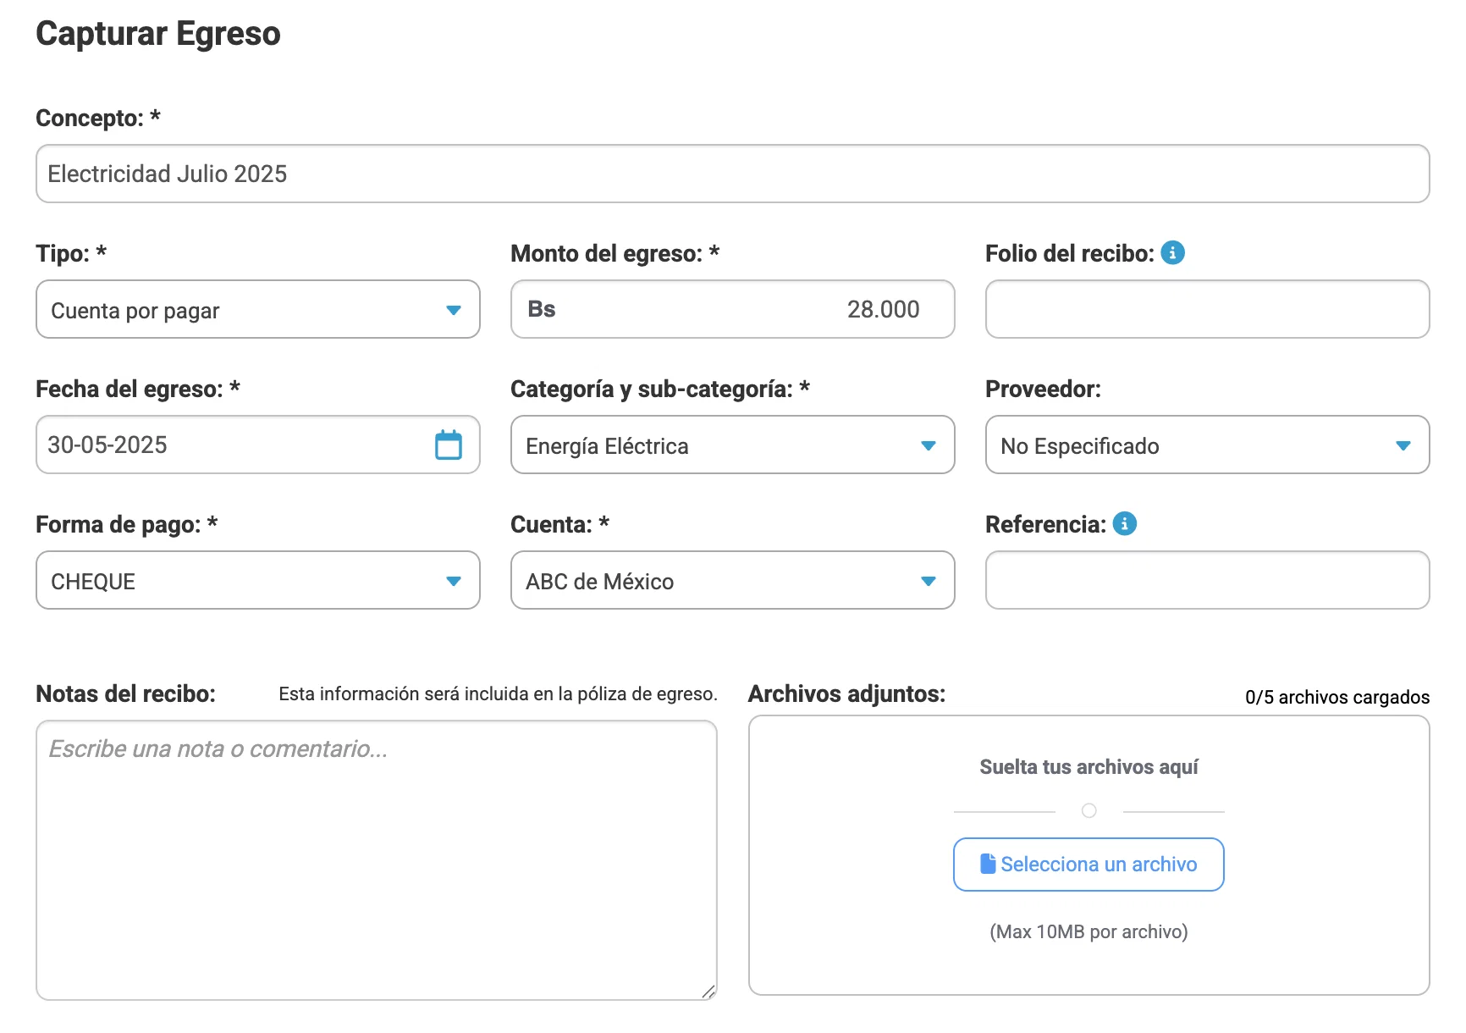The image size is (1466, 1033).
Task: Click the Fecha del egreso date field
Action: click(x=258, y=445)
